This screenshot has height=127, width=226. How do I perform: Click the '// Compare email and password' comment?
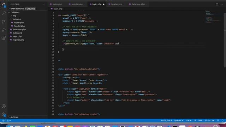tap(79, 41)
